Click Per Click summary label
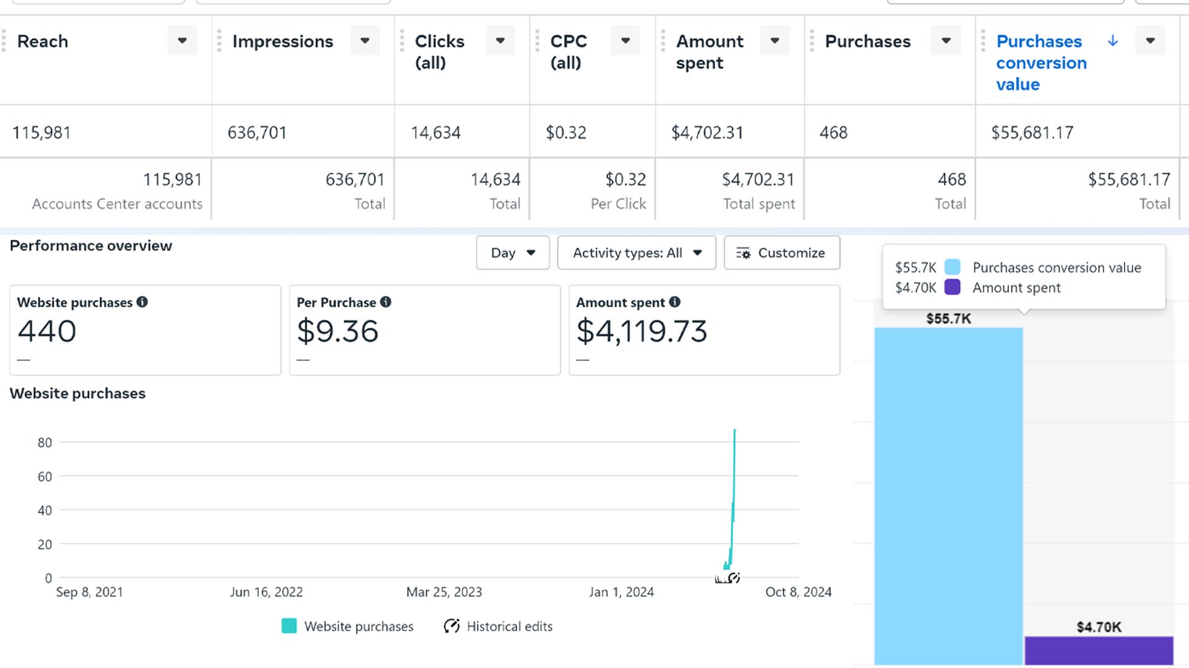The height and width of the screenshot is (668, 1189). point(618,204)
